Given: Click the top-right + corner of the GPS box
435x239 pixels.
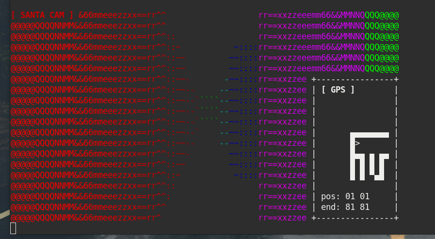Looking at the screenshot, I should point(396,79).
